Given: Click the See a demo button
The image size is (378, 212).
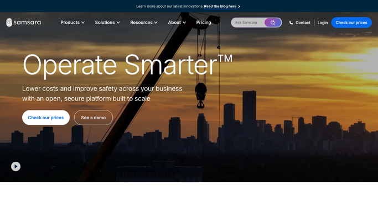Looking at the screenshot, I should click(94, 118).
